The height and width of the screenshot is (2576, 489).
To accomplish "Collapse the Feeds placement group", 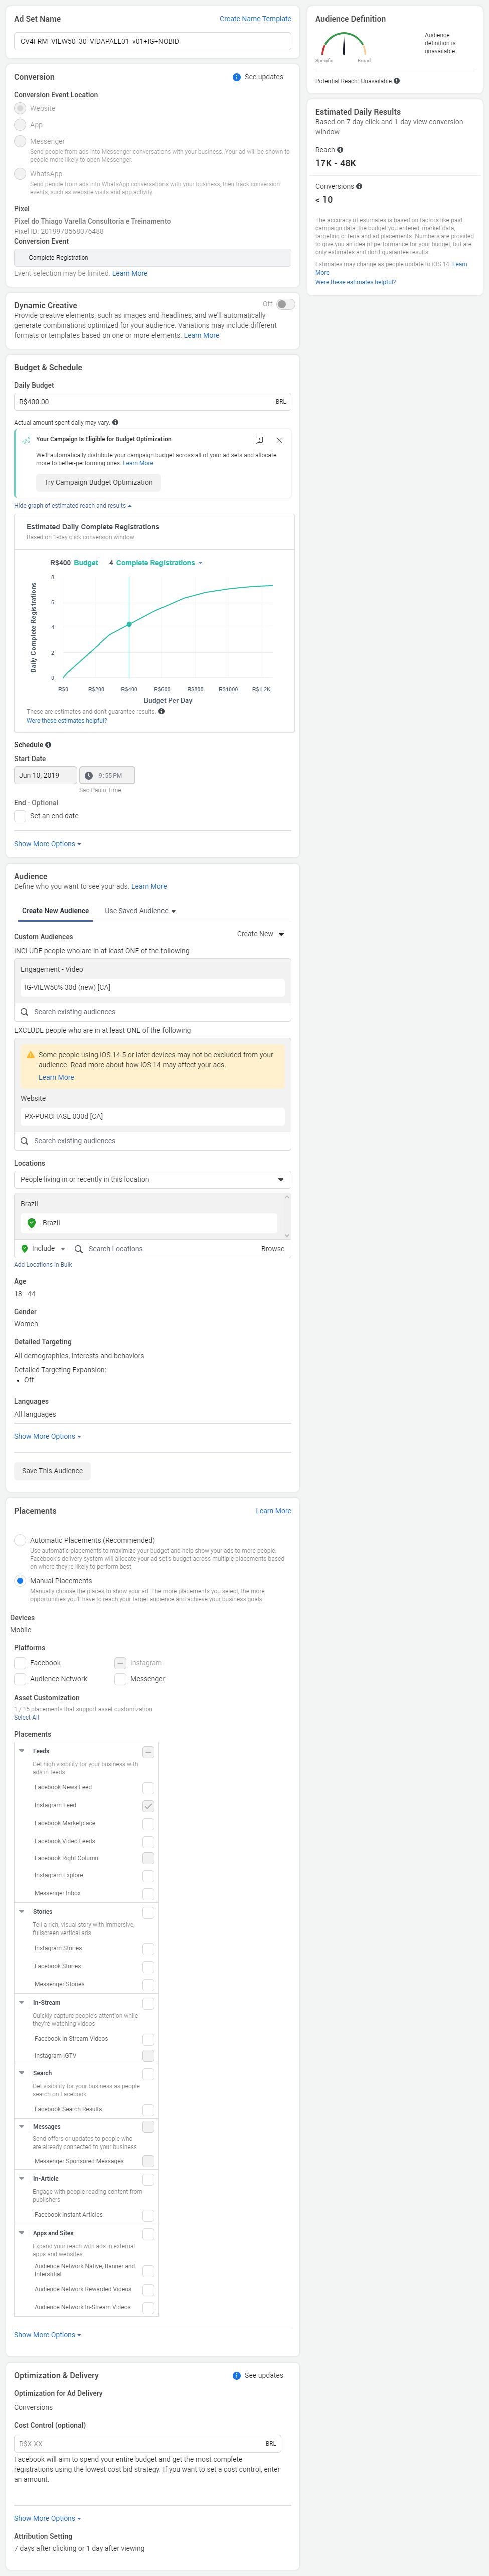I will pyautogui.click(x=22, y=1751).
